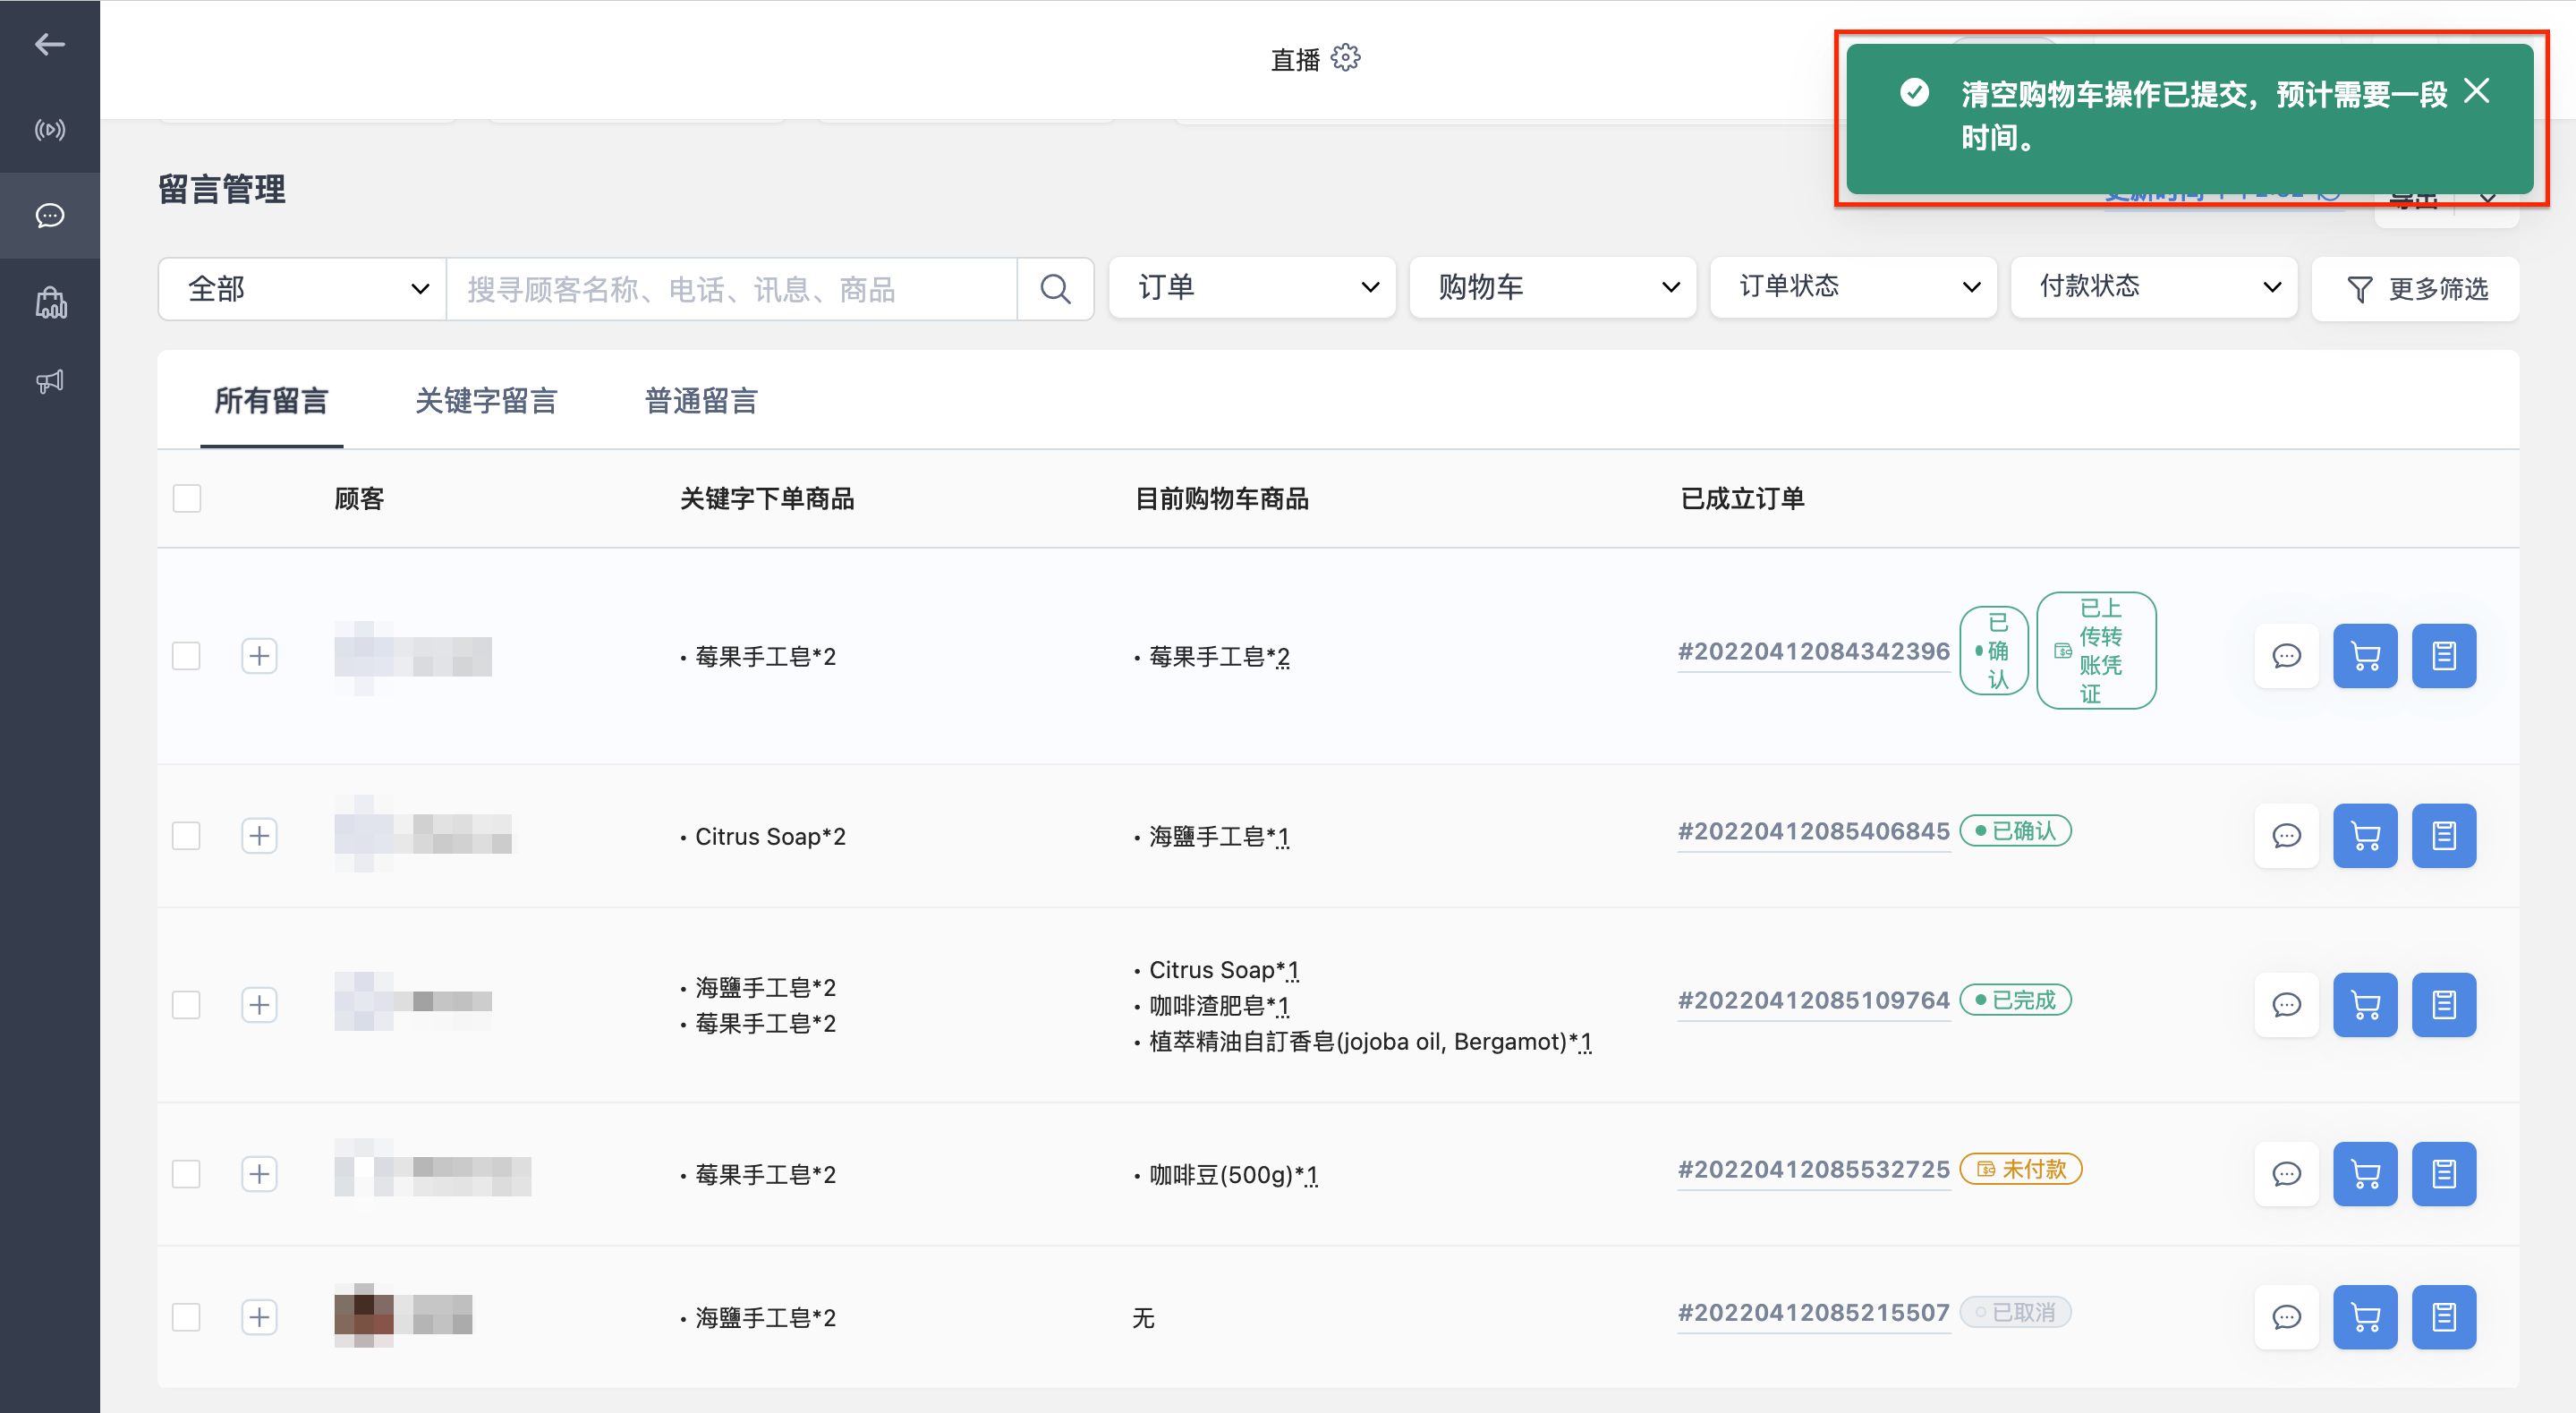Open the 购物车 filter dropdown

click(x=1553, y=288)
